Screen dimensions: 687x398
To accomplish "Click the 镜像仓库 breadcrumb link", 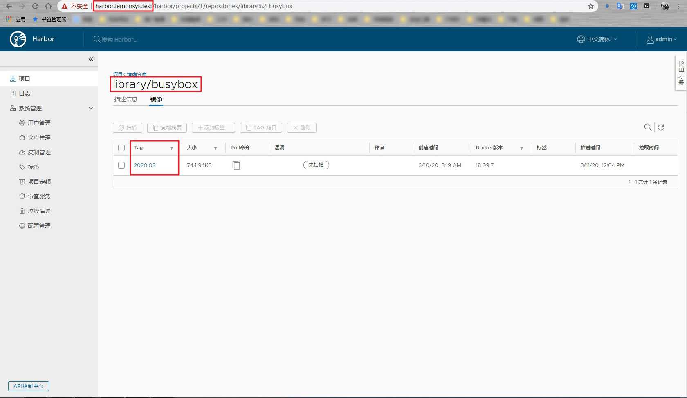I will 137,74.
